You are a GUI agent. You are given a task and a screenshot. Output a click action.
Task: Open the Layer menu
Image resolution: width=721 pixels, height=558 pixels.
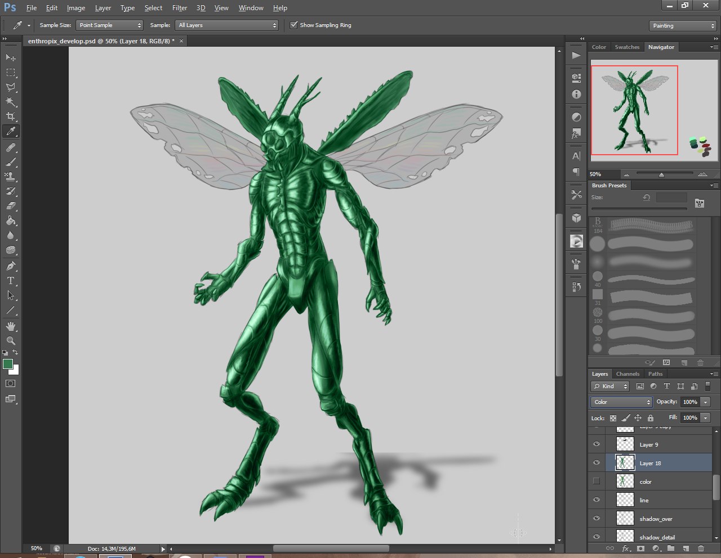click(103, 8)
